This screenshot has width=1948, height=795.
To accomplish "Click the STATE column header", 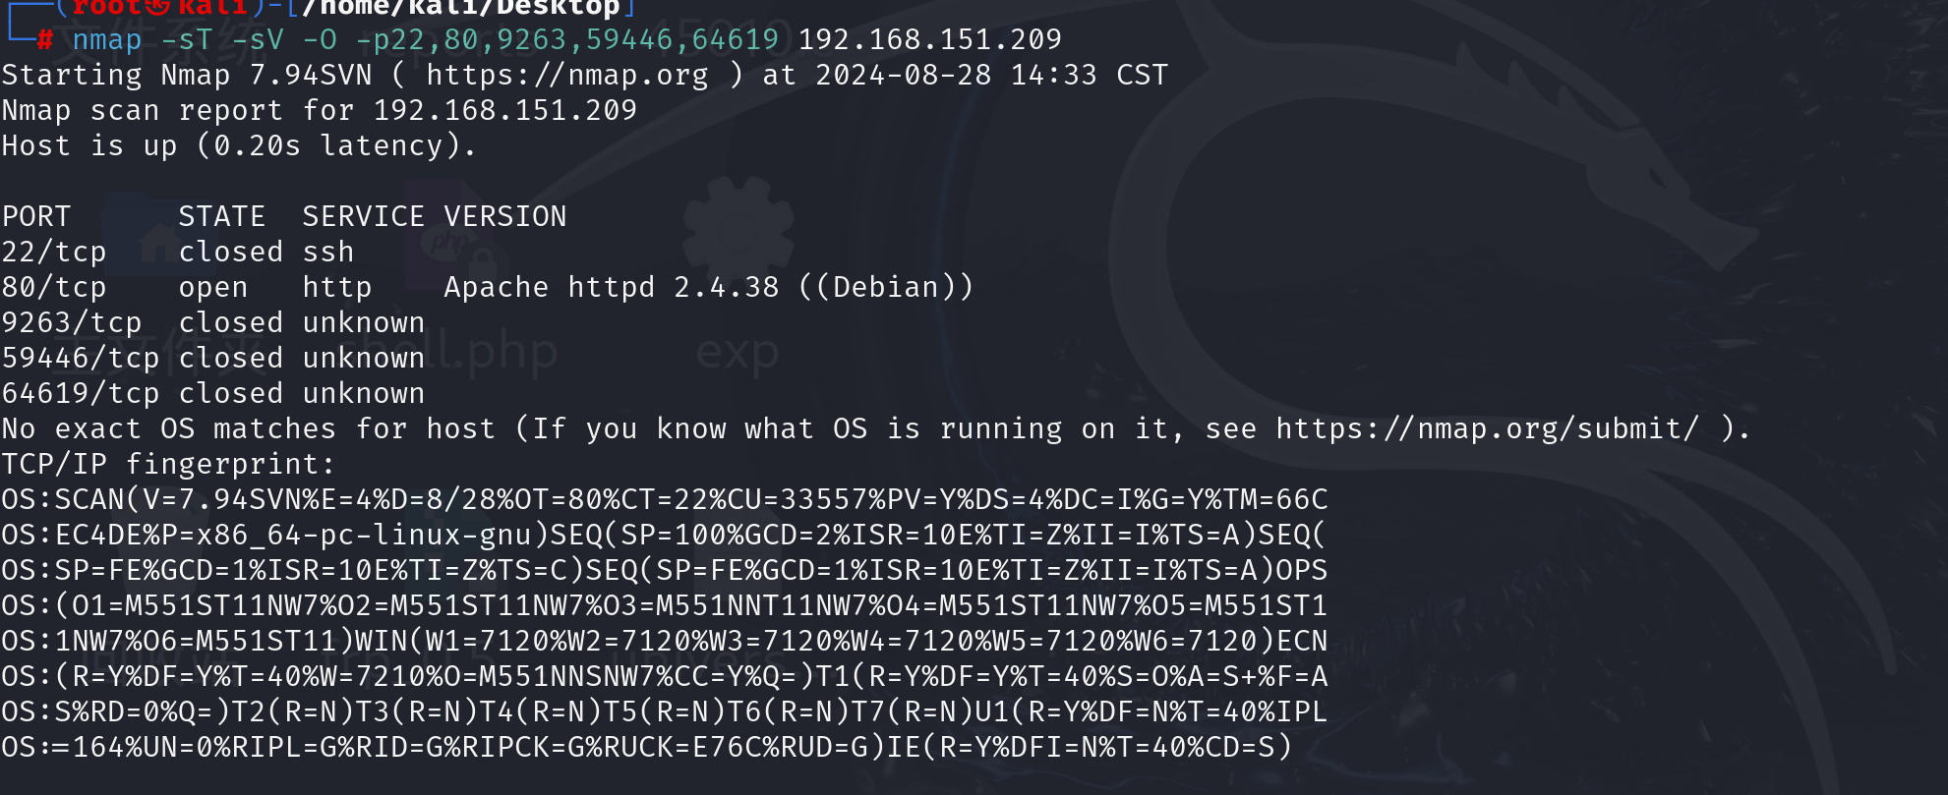I will [x=222, y=217].
